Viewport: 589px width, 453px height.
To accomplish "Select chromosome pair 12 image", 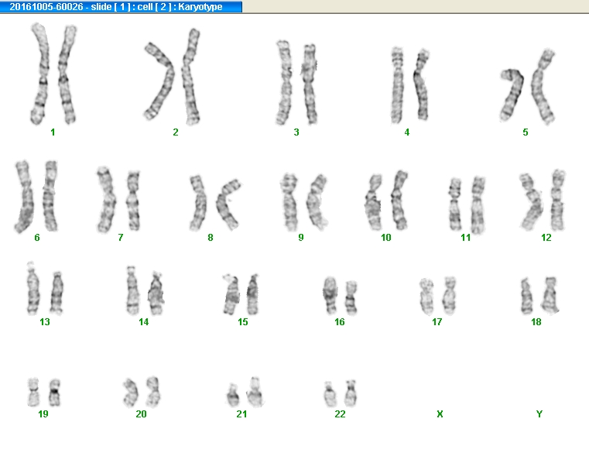I will (543, 200).
